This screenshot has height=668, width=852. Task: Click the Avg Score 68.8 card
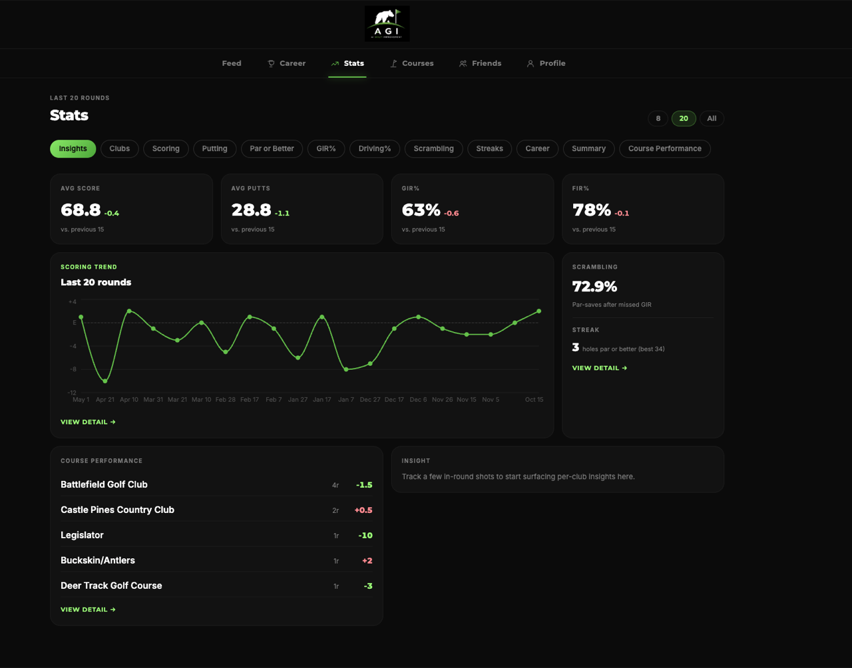click(x=131, y=209)
